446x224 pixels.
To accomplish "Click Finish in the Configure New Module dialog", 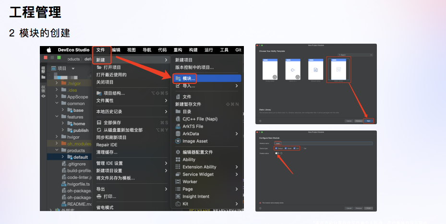I will 369,208.
